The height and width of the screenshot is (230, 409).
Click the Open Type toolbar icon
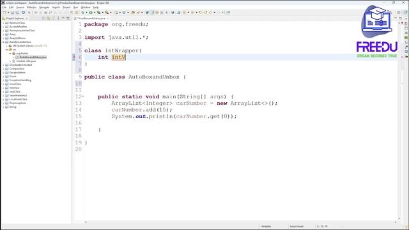point(133,13)
